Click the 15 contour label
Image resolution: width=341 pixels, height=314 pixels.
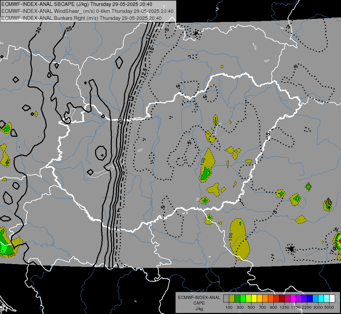(x=131, y=98)
